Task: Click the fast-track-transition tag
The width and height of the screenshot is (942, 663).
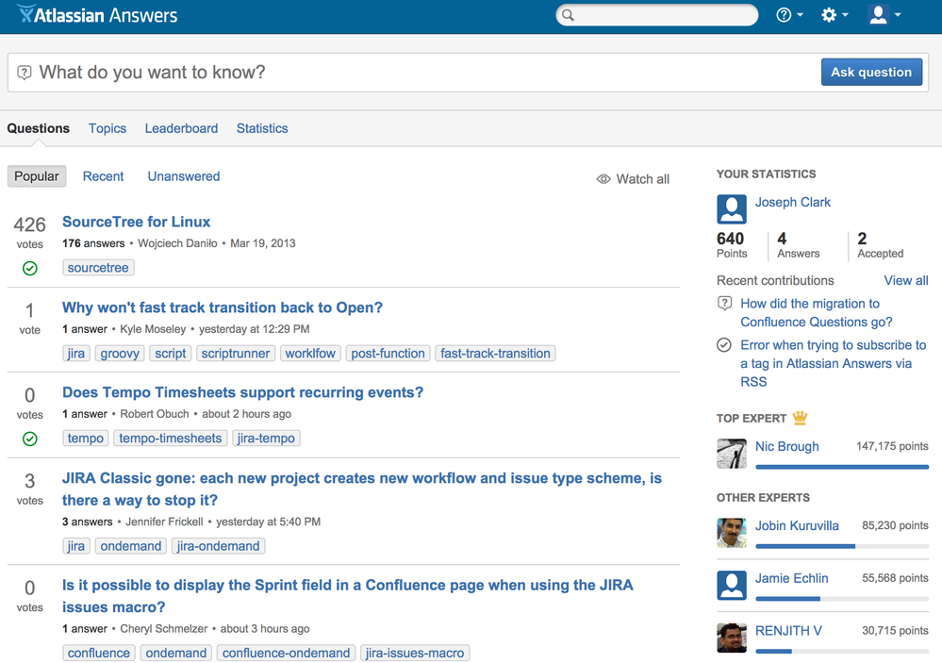Action: click(x=496, y=354)
